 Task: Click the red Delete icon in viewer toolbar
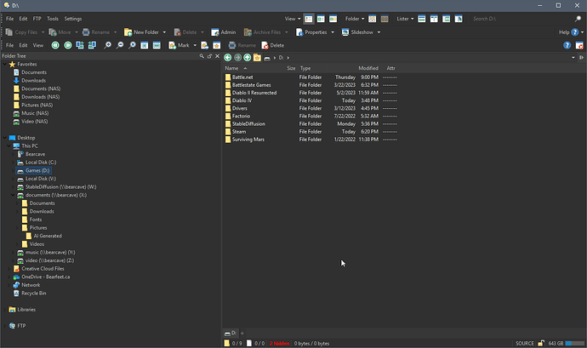click(x=265, y=45)
